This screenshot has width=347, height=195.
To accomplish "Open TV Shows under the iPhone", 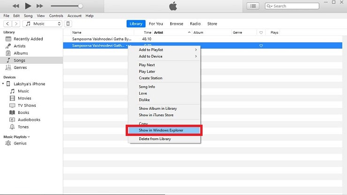I will pyautogui.click(x=27, y=105).
